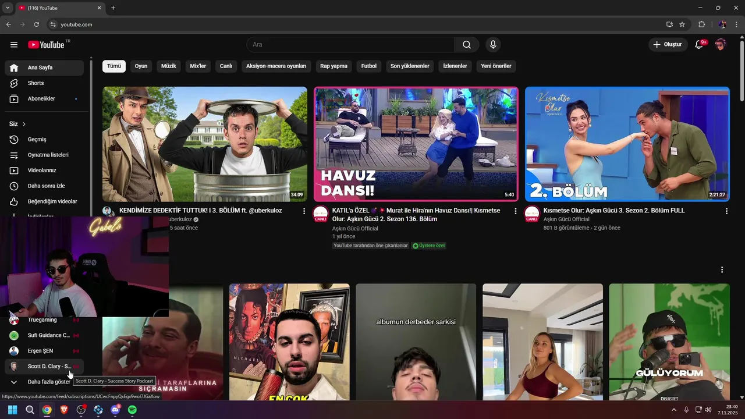The width and height of the screenshot is (745, 419).
Task: Open options for Kısmetse Olur 3. Sezon video
Action: tap(726, 211)
